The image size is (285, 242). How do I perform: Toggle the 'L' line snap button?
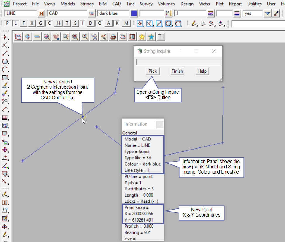[15, 23]
